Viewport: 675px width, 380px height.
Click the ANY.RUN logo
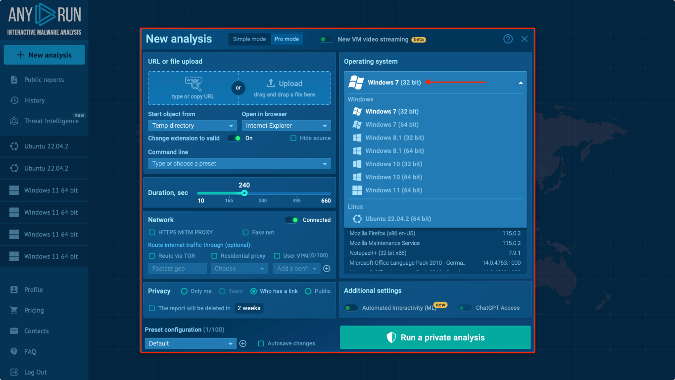[44, 19]
